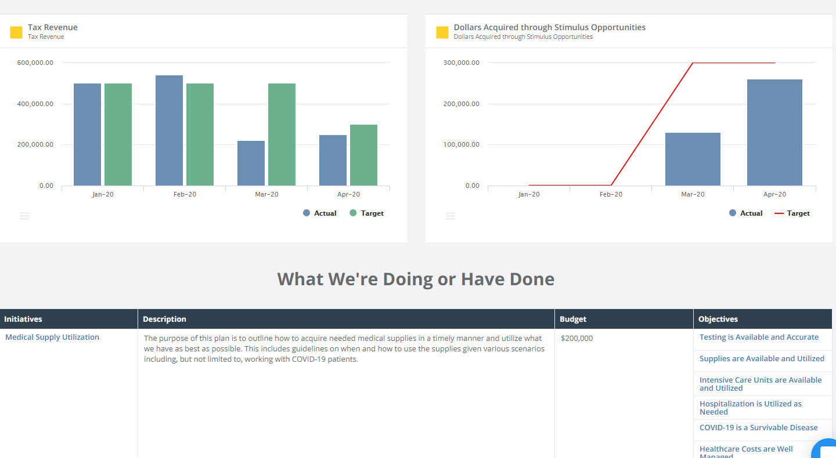
Task: Open Hospitalization is Utilized as Needed objective
Action: [750, 408]
